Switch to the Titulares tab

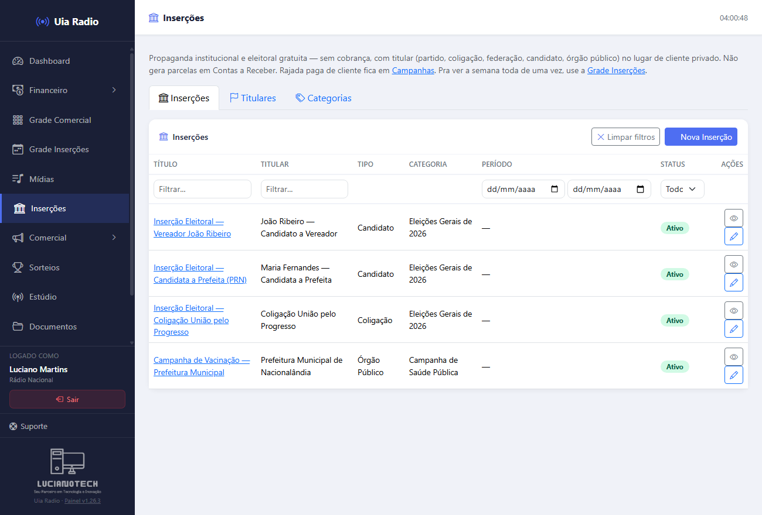pyautogui.click(x=253, y=98)
